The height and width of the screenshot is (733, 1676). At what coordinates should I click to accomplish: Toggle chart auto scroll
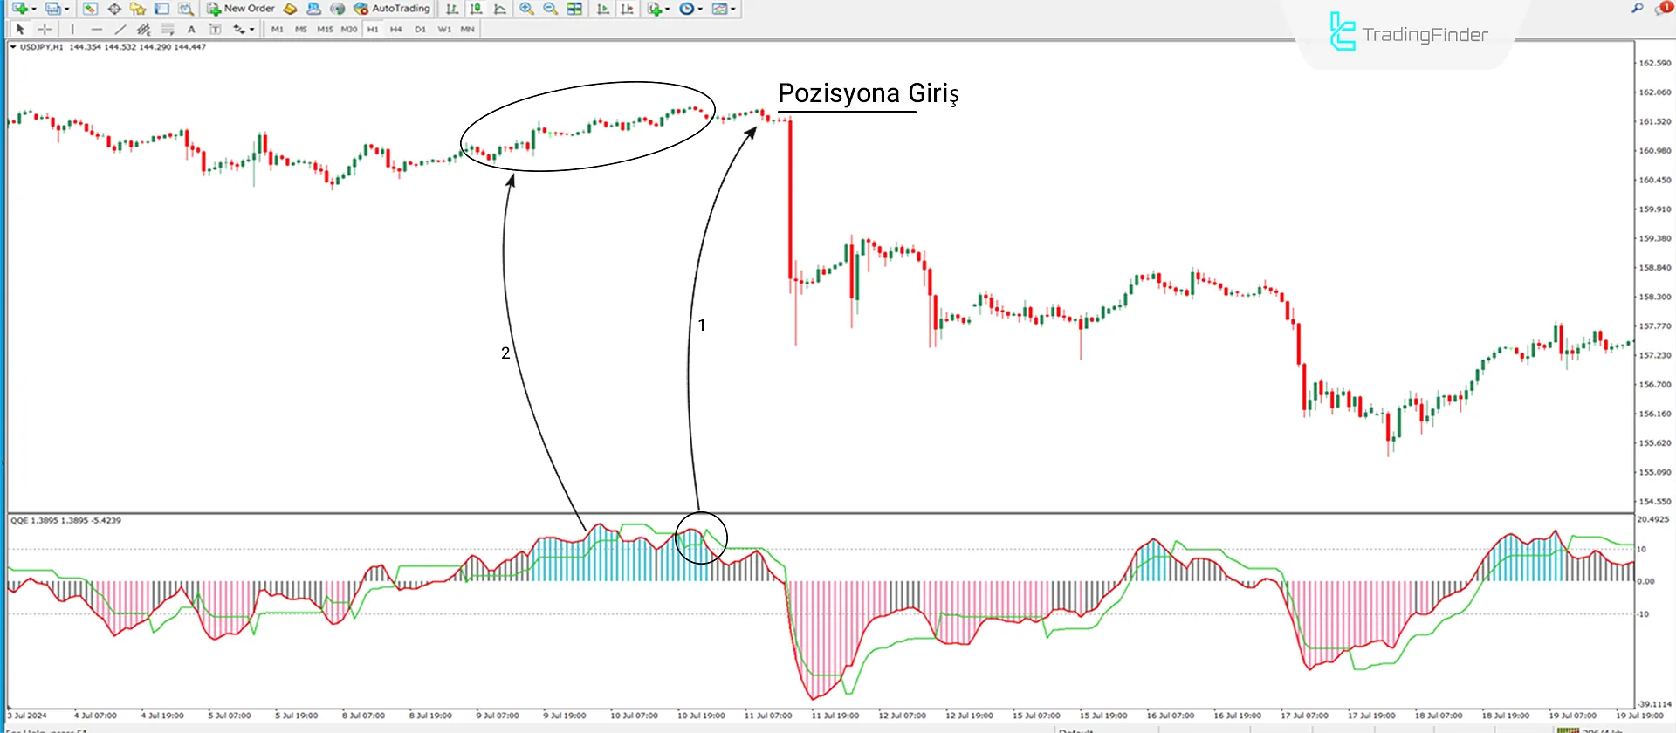(x=602, y=9)
